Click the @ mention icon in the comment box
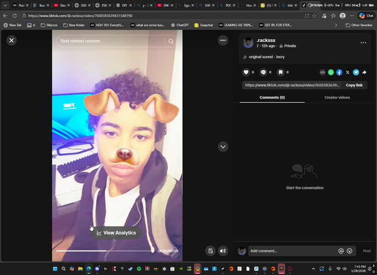This screenshot has width=377, height=275. click(x=341, y=251)
